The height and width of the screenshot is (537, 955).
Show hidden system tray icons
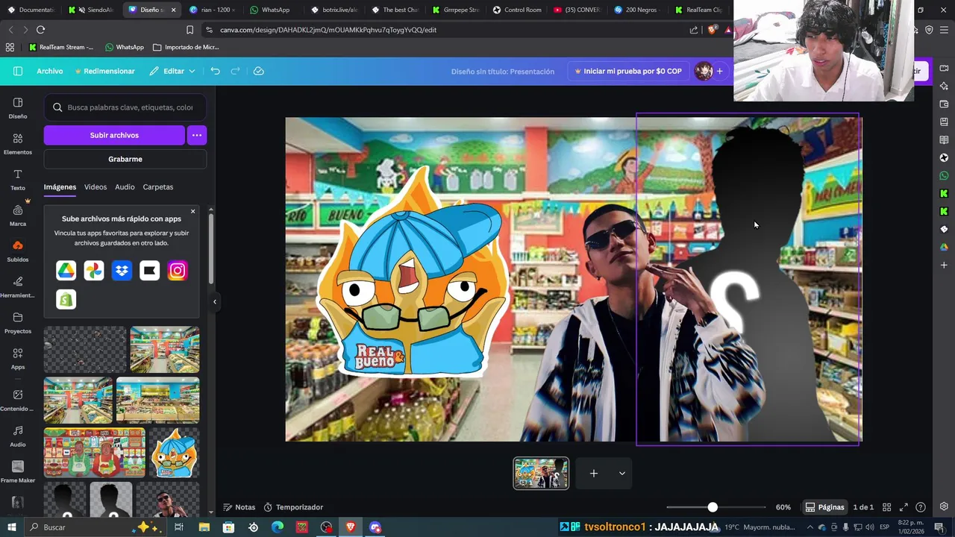(810, 527)
